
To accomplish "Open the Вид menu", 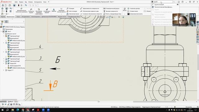I will [26, 2].
